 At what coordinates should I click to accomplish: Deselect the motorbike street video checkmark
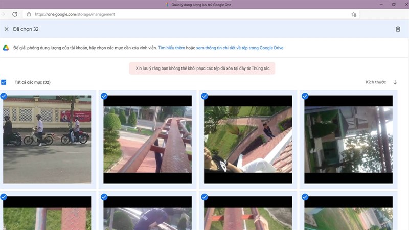coord(4,96)
